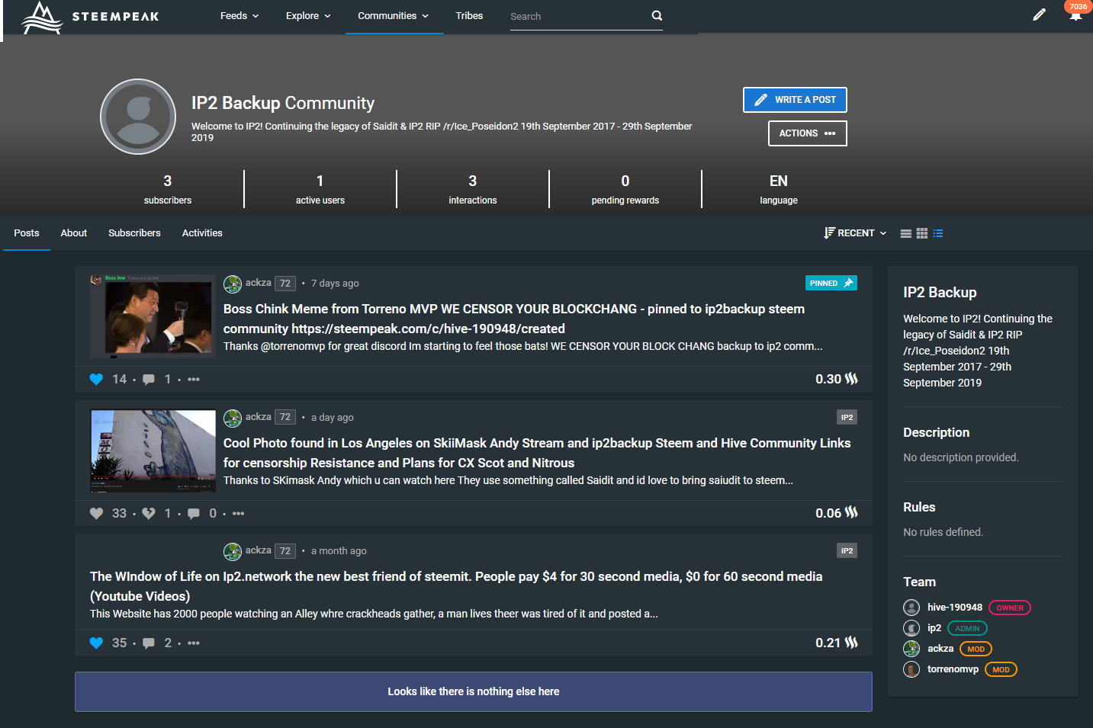Open torrenomvp profile in the Team list
The width and height of the screenshot is (1093, 728).
click(953, 669)
